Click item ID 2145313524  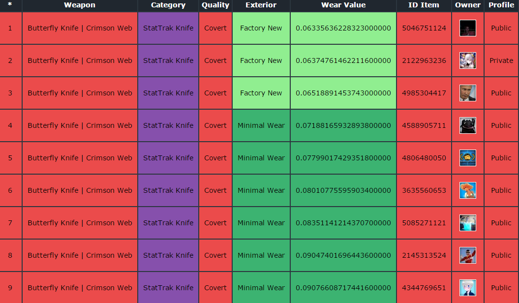pyautogui.click(x=424, y=255)
